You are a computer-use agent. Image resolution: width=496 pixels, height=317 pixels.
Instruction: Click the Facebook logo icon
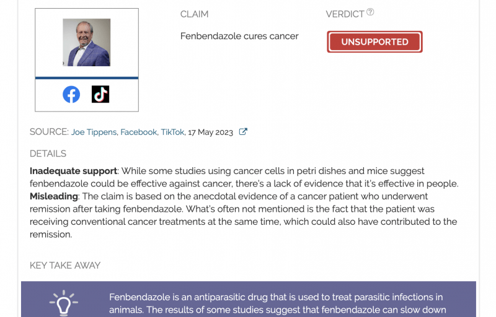point(71,94)
